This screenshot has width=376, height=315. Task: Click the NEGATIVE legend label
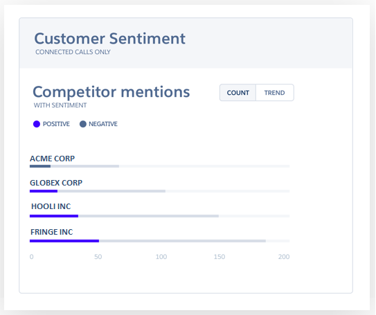(103, 124)
